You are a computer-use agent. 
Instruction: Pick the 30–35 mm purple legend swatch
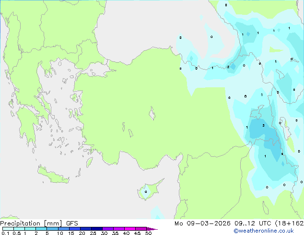(108, 229)
